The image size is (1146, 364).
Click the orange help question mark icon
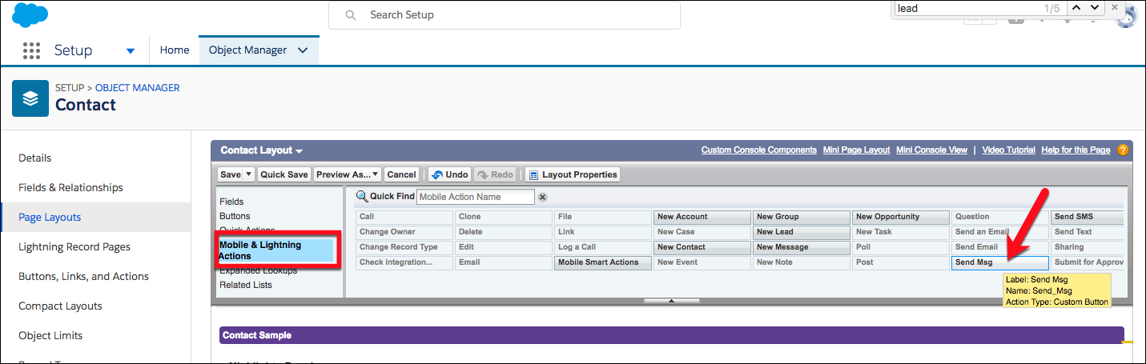1123,150
